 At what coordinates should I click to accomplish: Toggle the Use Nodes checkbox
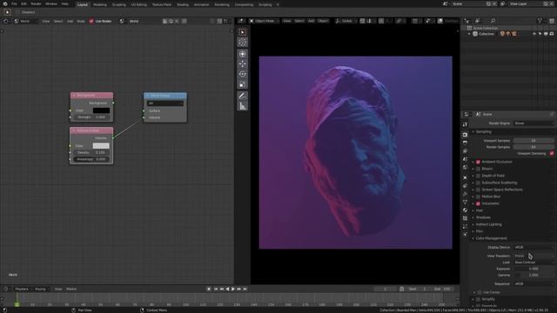(x=91, y=21)
